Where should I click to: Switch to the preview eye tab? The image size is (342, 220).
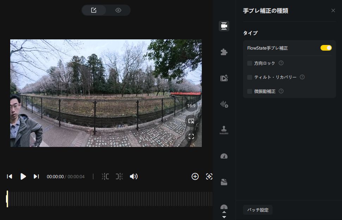pyautogui.click(x=118, y=10)
